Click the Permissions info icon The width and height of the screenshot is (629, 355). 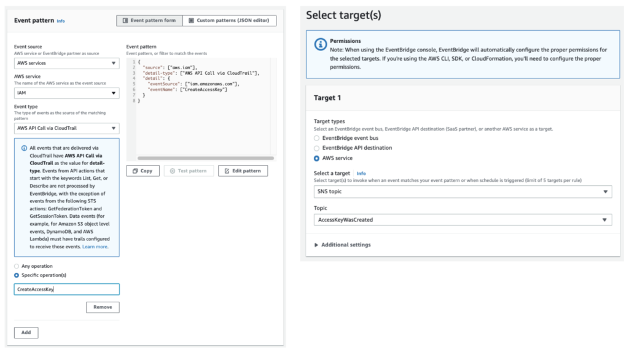click(320, 44)
